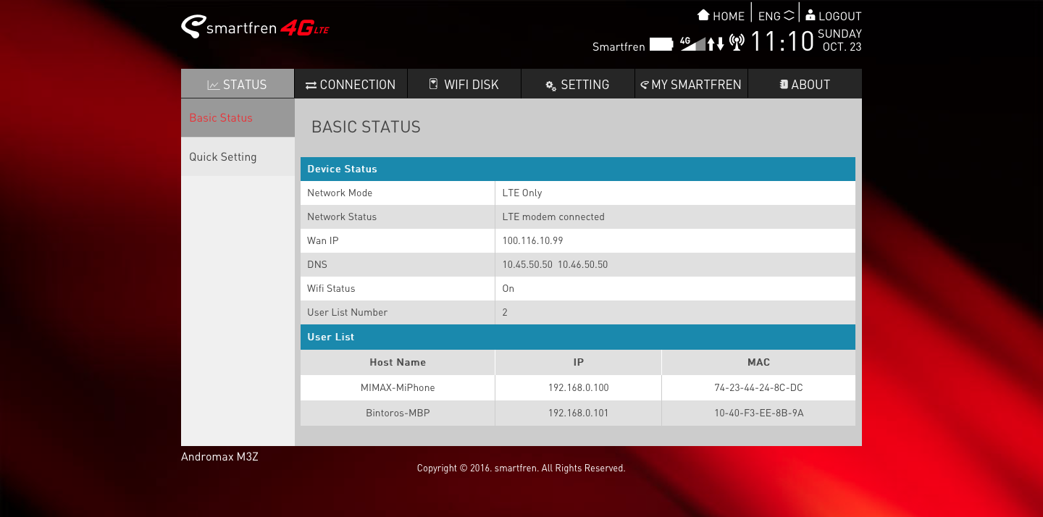This screenshot has width=1043, height=517.
Task: Click the Smartfren operator name
Action: [619, 46]
